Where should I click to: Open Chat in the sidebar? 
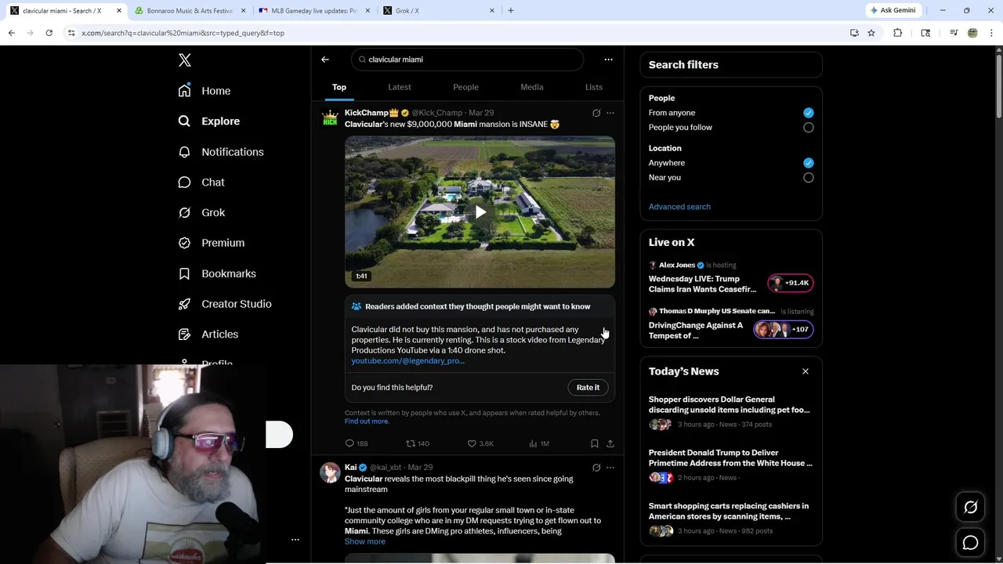point(201,183)
